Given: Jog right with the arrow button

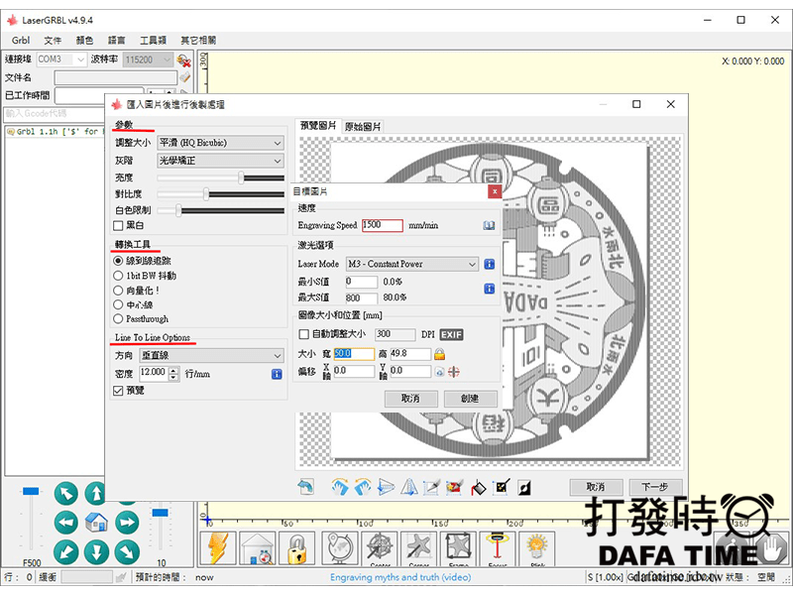Looking at the screenshot, I should [x=127, y=523].
